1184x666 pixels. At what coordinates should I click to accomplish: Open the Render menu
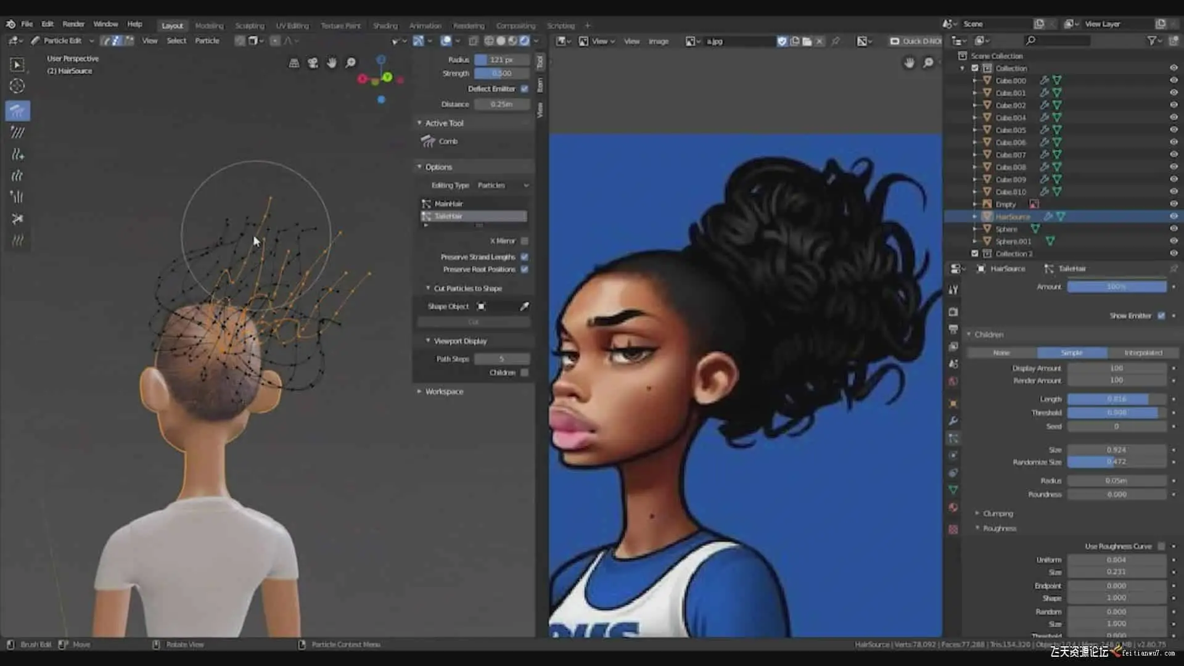[x=73, y=24]
